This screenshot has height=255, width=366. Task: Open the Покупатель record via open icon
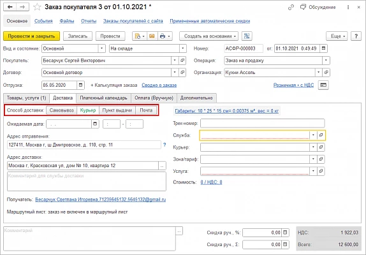[182, 61]
